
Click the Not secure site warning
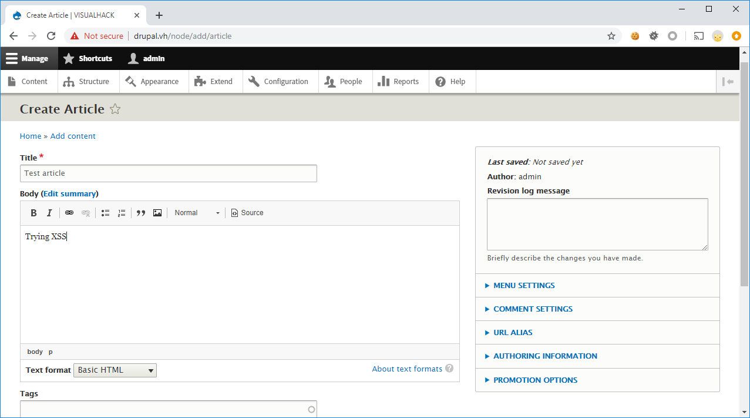pyautogui.click(x=97, y=36)
